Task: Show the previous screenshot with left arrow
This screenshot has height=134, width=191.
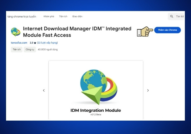Action: [44, 90]
